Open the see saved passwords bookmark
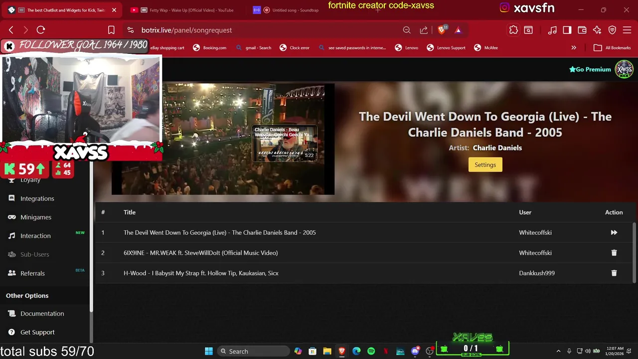Viewport: 638px width, 359px height. coord(352,47)
